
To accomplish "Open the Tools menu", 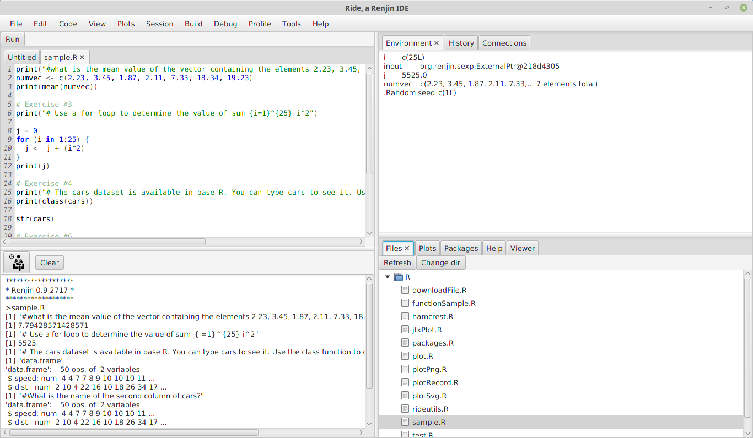I will [292, 24].
